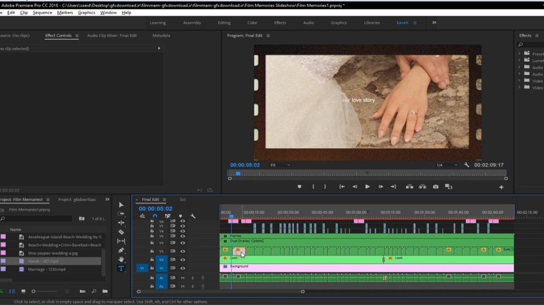
Task: Open the Graphics menu
Action: coord(87,13)
